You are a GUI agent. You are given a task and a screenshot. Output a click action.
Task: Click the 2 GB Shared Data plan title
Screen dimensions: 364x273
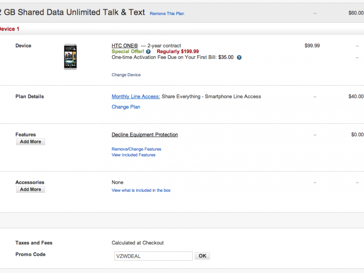point(72,12)
